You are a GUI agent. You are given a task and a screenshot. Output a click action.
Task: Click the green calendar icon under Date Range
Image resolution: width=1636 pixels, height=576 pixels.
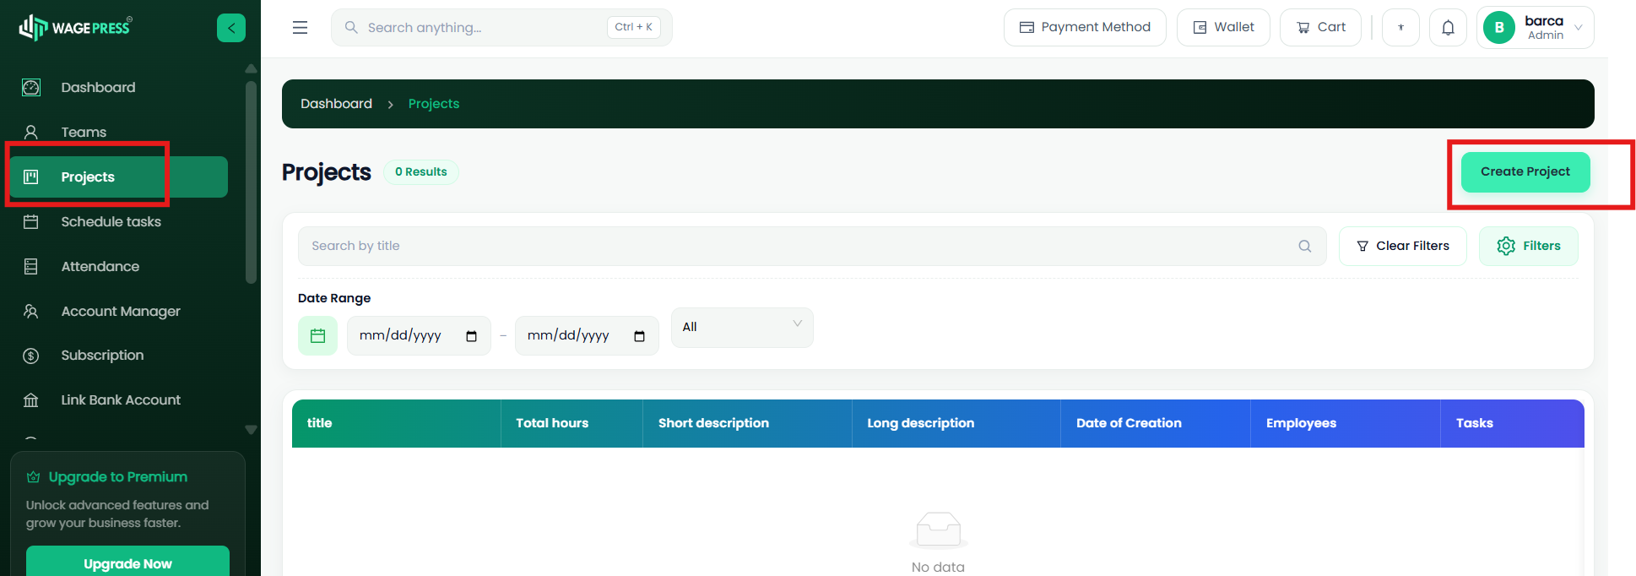[x=317, y=336]
